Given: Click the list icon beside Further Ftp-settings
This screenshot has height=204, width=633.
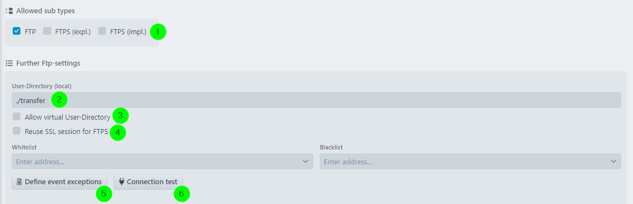Looking at the screenshot, I should coord(9,63).
